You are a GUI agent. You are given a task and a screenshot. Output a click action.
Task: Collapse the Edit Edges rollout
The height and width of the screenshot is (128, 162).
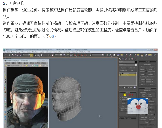(147, 62)
